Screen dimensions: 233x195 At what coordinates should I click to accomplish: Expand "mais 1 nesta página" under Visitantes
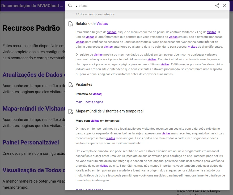pos(89,102)
